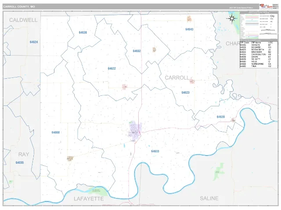Click the CARROLL county label
This screenshot has height=210, width=281.
coord(177,78)
